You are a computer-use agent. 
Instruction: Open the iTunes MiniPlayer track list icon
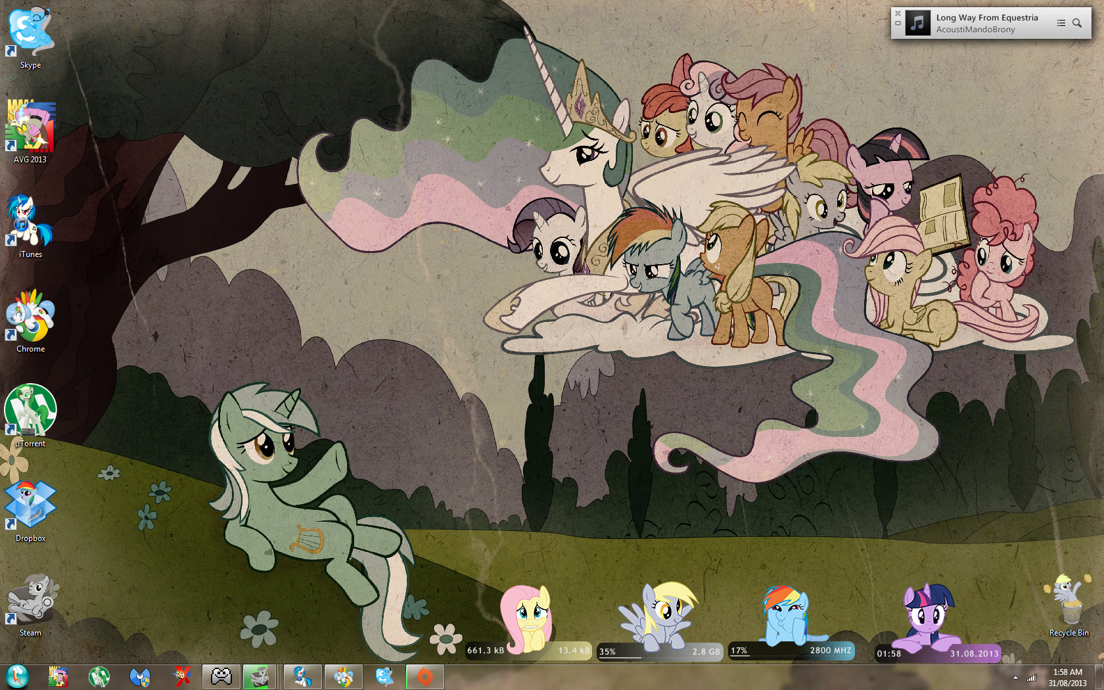[x=1061, y=23]
